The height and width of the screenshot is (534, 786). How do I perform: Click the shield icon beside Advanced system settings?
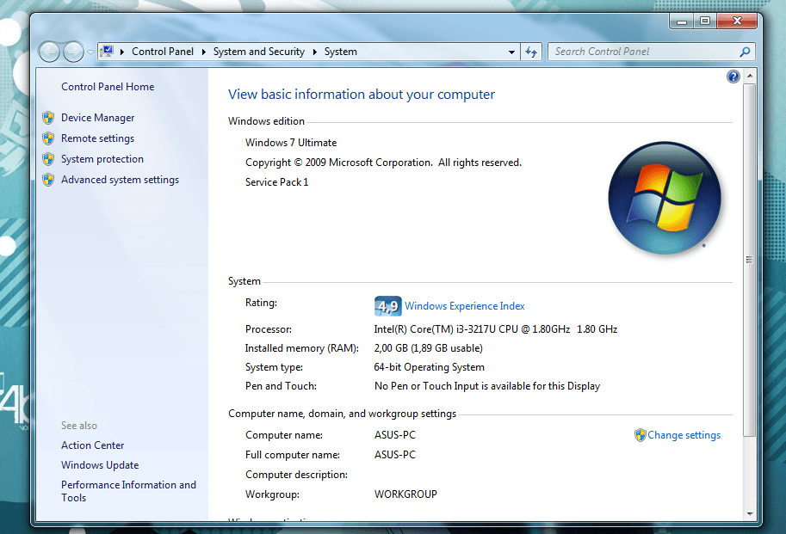48,180
